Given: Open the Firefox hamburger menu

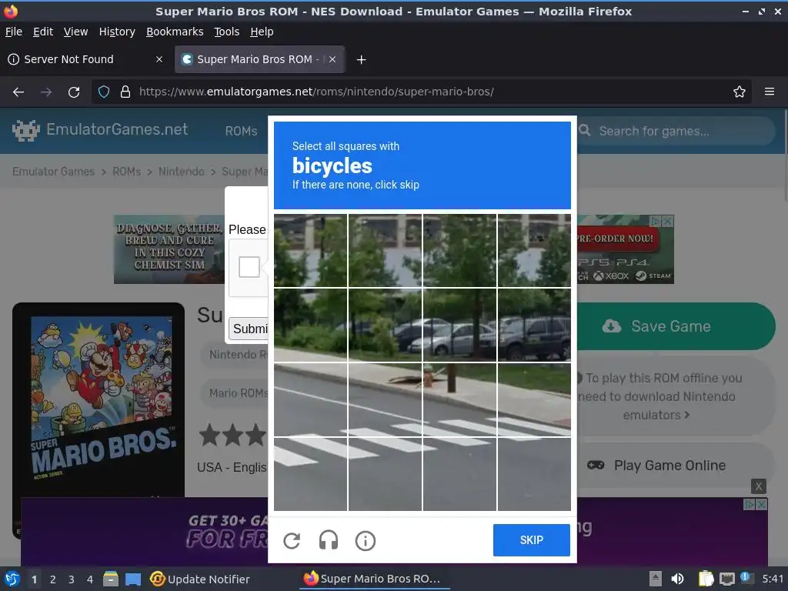Looking at the screenshot, I should (770, 92).
